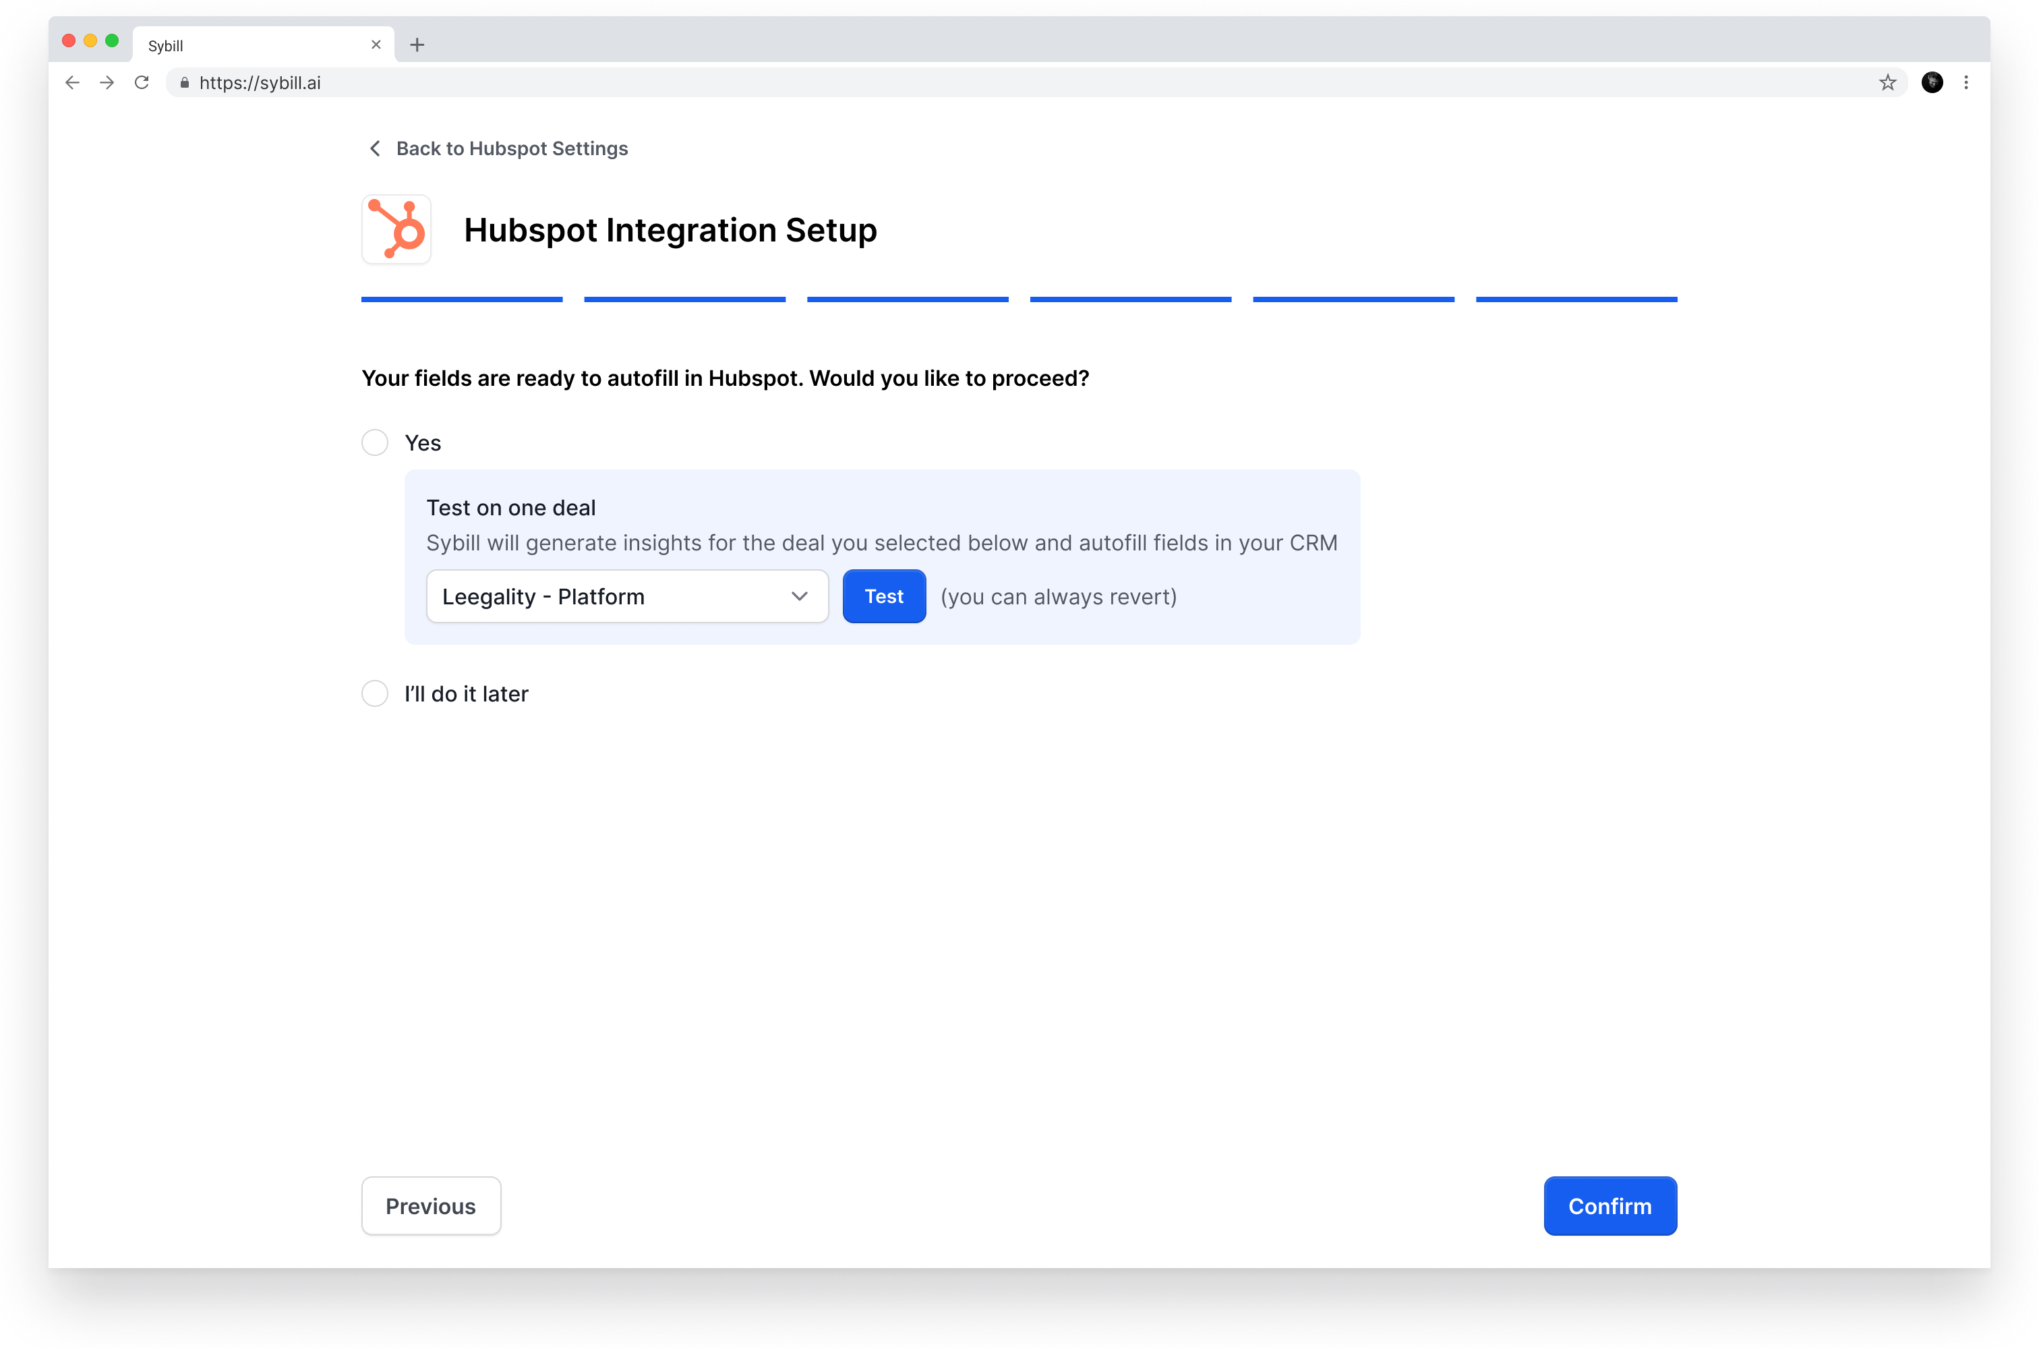
Task: Select the Yes radio option
Action: [375, 443]
